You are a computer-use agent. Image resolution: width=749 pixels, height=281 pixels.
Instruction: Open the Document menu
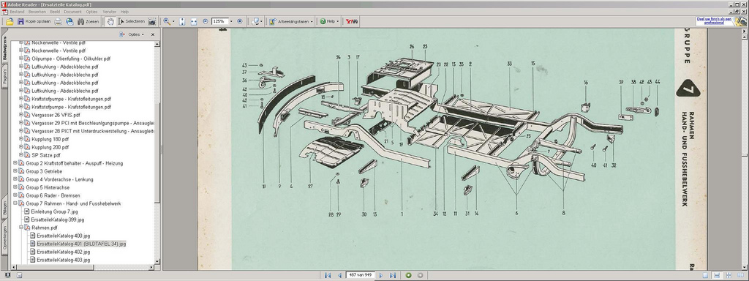pos(72,12)
